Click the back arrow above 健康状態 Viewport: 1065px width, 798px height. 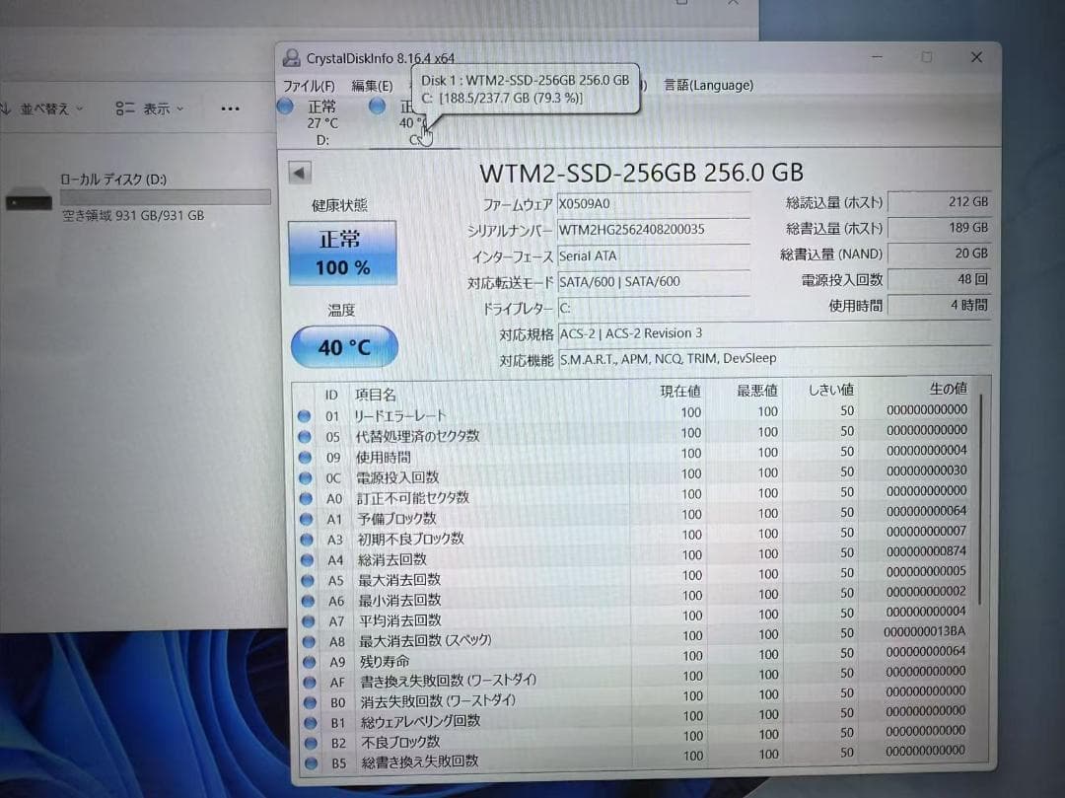(x=299, y=171)
